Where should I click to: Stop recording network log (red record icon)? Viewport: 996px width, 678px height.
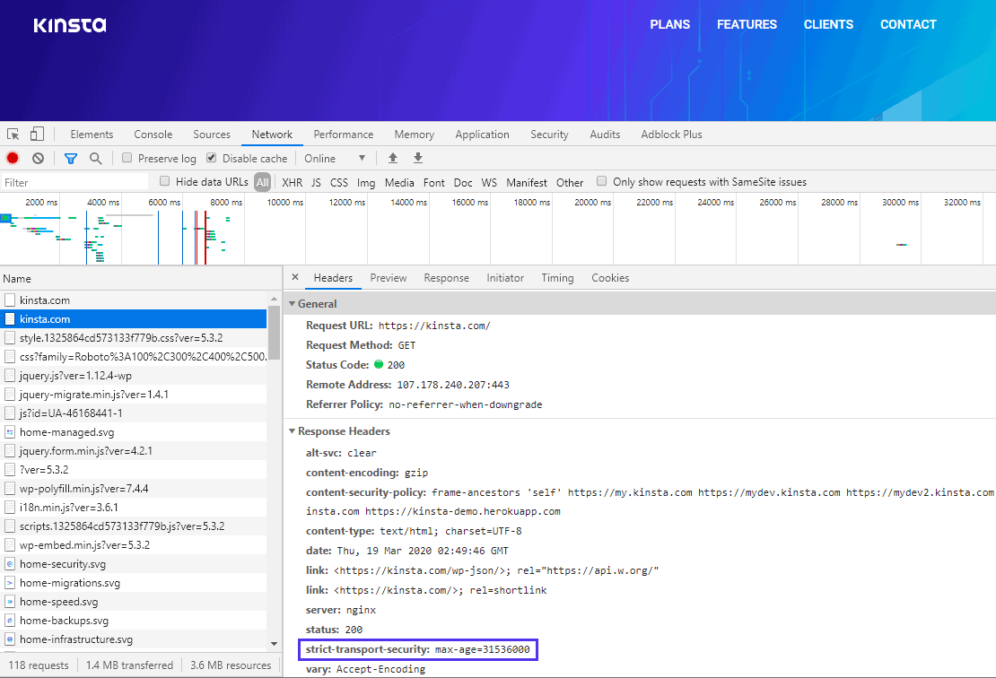[x=11, y=158]
